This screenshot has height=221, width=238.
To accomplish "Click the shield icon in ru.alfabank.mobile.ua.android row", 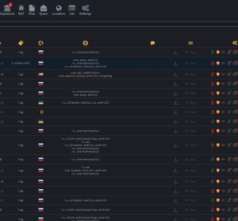I will [x=218, y=103].
